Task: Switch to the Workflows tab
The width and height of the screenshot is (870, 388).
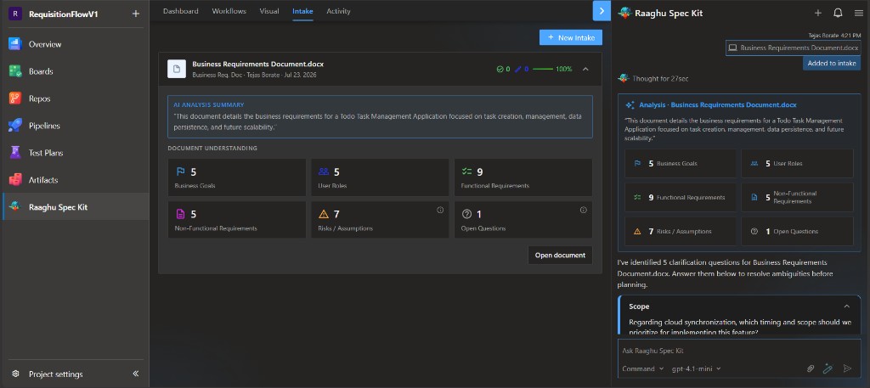Action: (229, 11)
